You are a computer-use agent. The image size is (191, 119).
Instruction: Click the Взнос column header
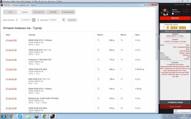tap(100, 35)
